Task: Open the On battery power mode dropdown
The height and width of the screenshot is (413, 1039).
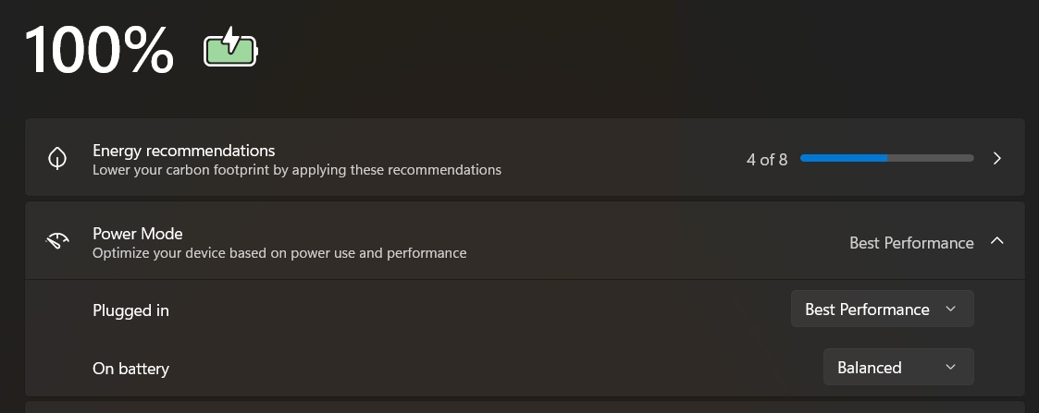Action: pos(897,368)
